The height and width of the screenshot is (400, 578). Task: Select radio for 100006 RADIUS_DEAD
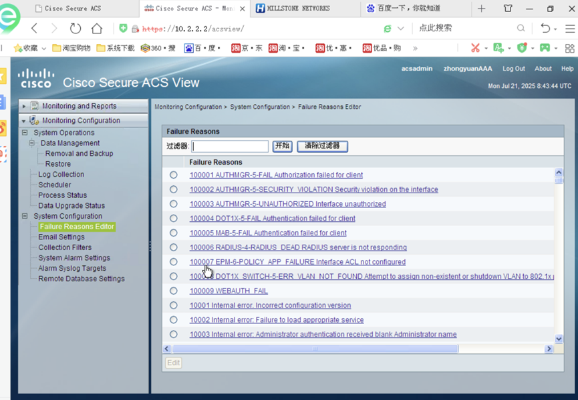(173, 247)
